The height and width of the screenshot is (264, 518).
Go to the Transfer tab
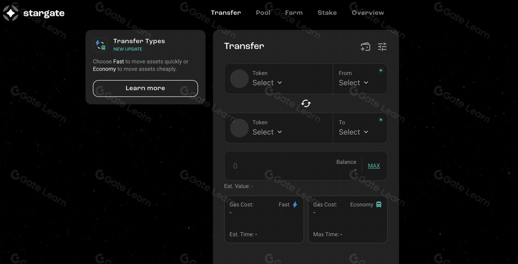coord(226,12)
